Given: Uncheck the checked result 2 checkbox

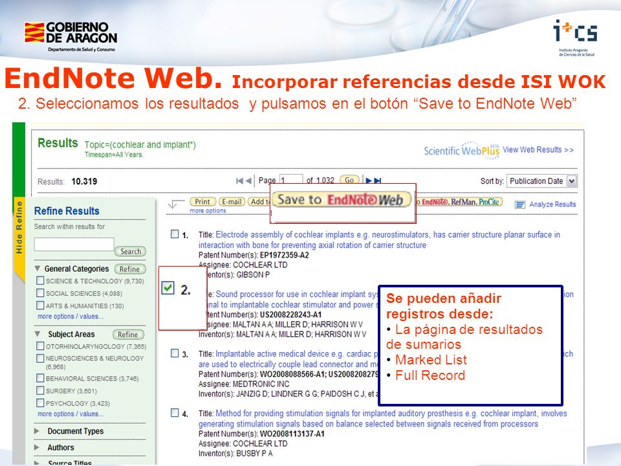Looking at the screenshot, I should [168, 287].
